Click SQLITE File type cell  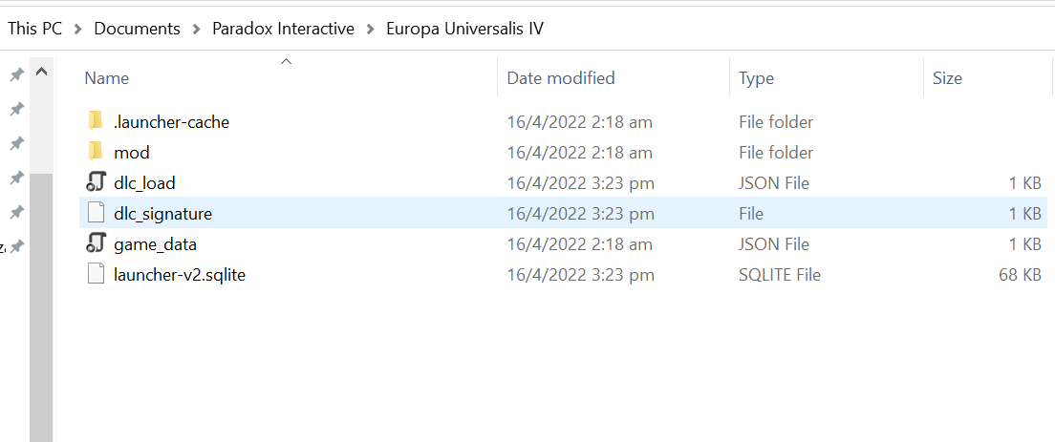[x=779, y=275]
